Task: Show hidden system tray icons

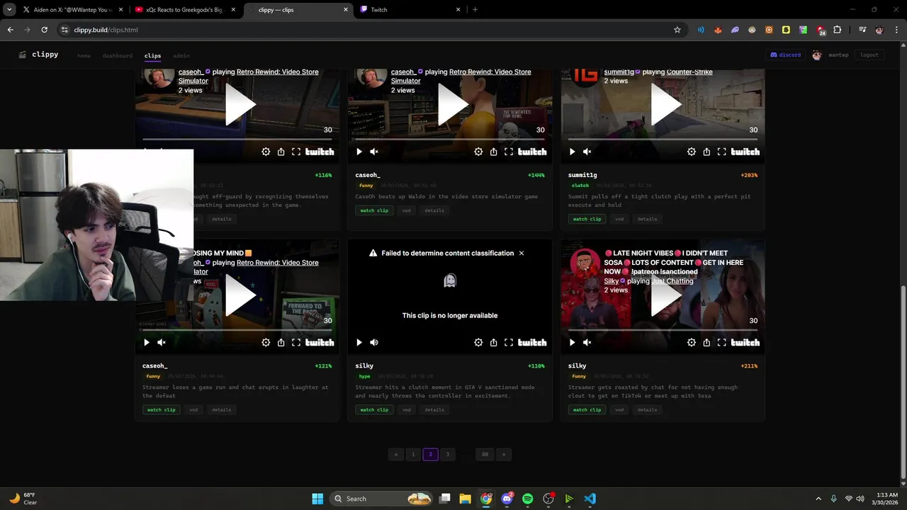Action: pos(818,499)
